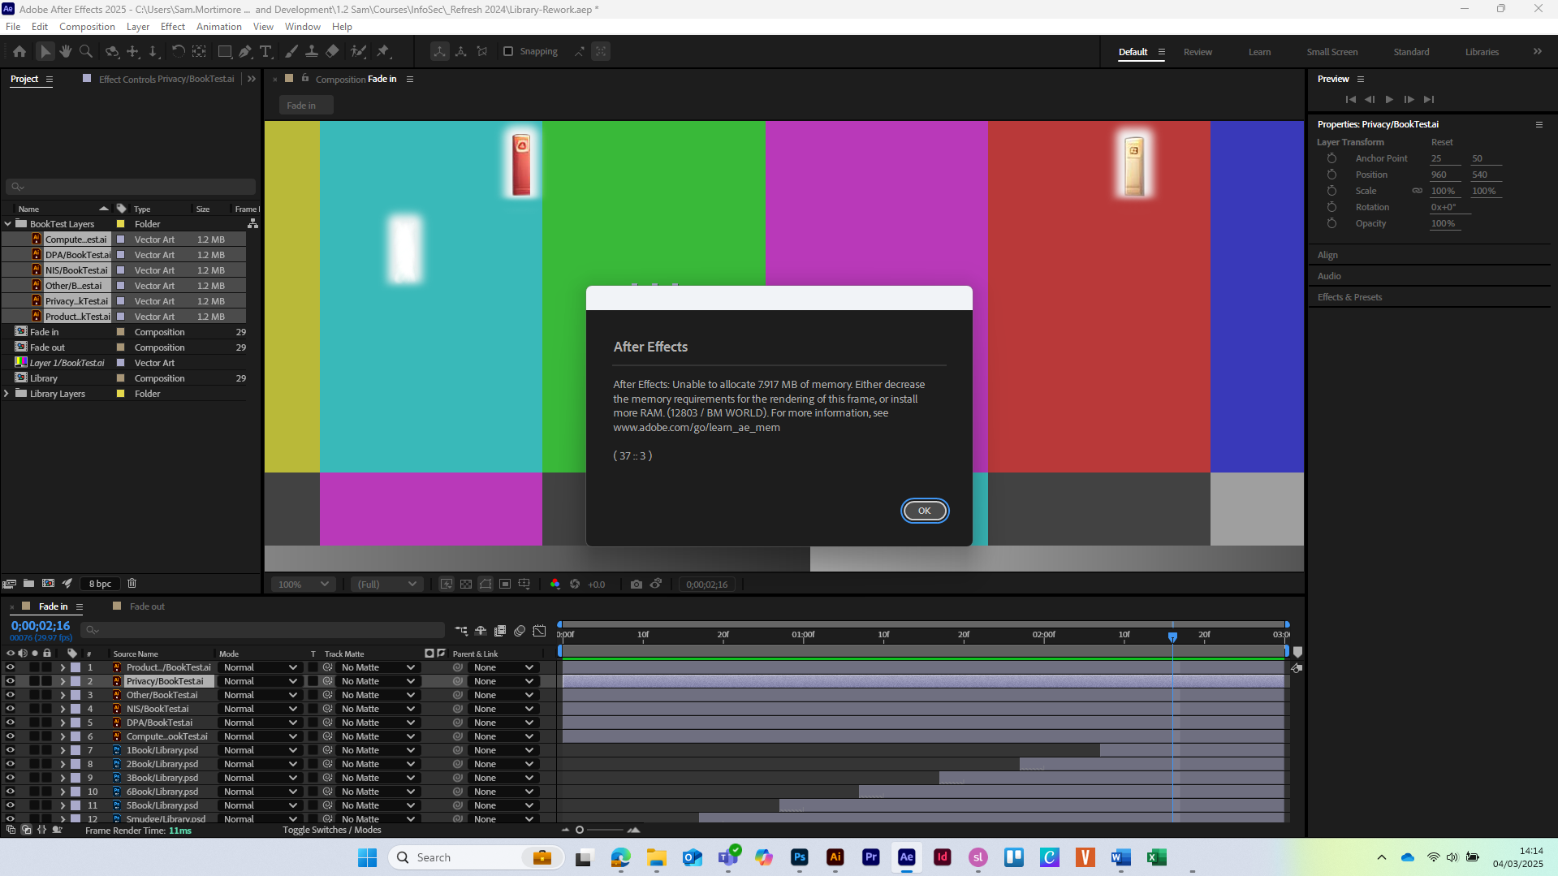The height and width of the screenshot is (876, 1558).
Task: Select the Pen tool
Action: 245,51
